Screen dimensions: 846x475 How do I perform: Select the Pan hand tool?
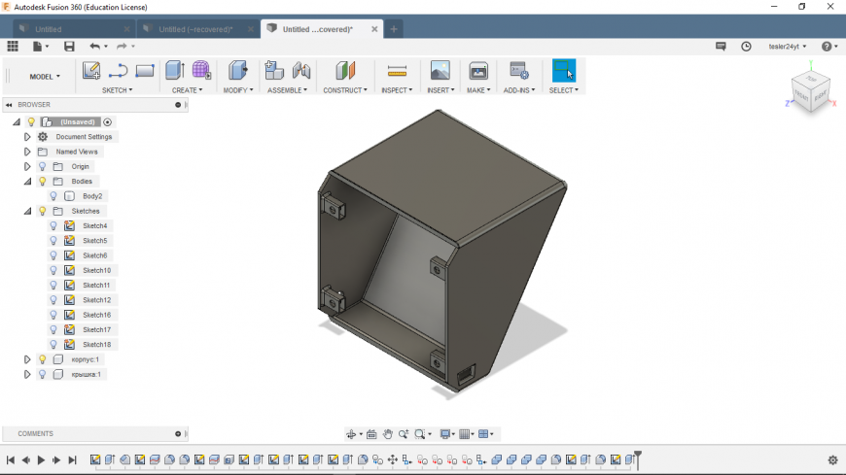(387, 434)
